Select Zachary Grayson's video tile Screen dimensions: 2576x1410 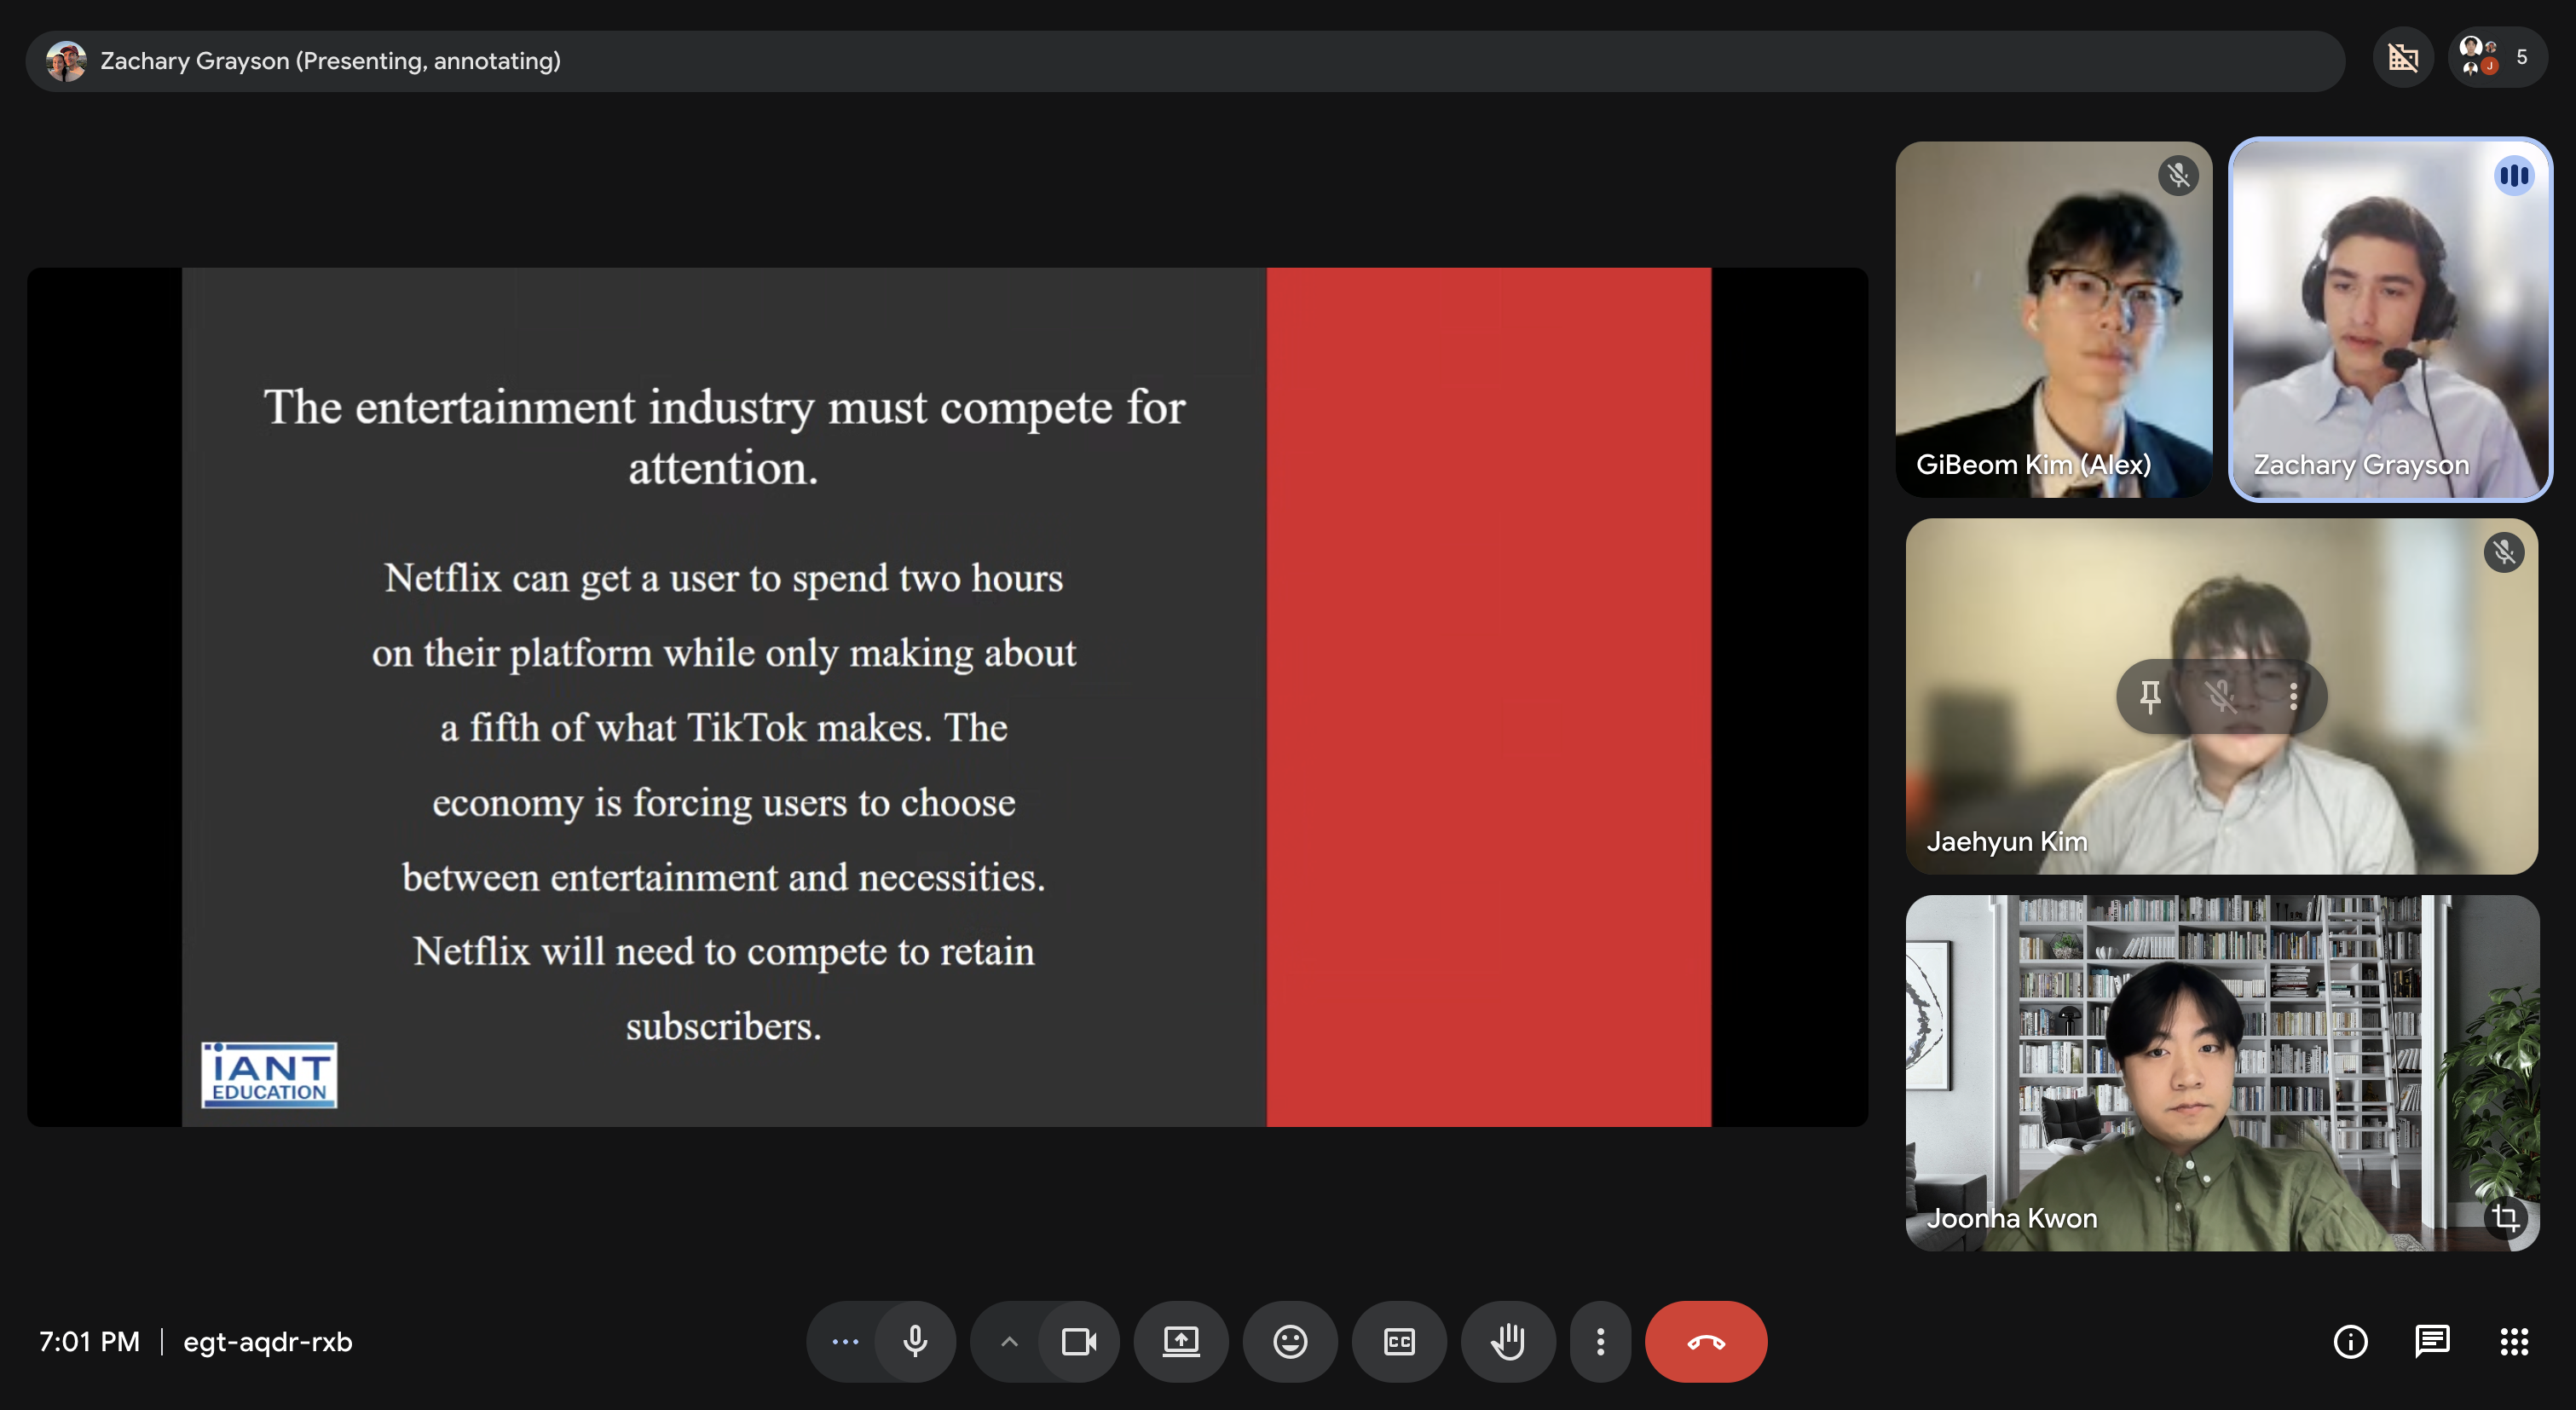pos(2390,319)
